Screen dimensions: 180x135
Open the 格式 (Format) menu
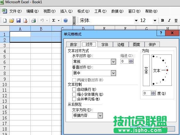[83, 11]
